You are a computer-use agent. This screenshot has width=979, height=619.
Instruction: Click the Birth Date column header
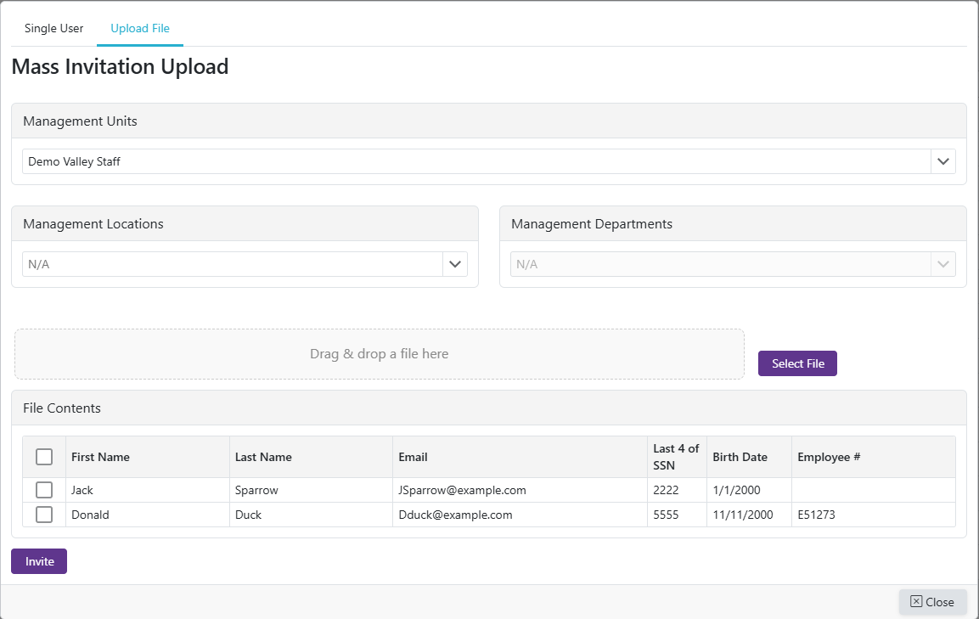(740, 457)
